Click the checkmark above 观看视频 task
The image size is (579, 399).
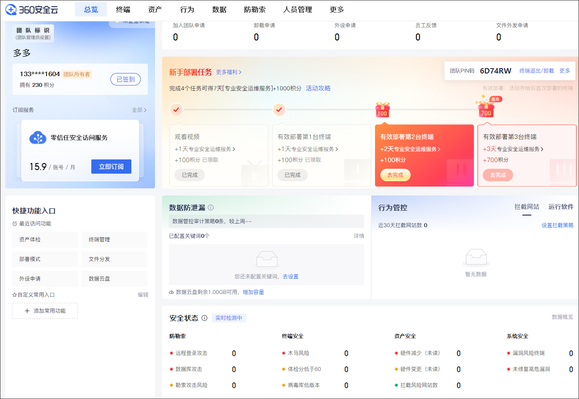176,109
